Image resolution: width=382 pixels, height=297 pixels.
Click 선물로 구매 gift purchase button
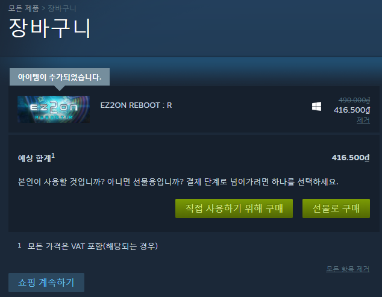(x=336, y=208)
